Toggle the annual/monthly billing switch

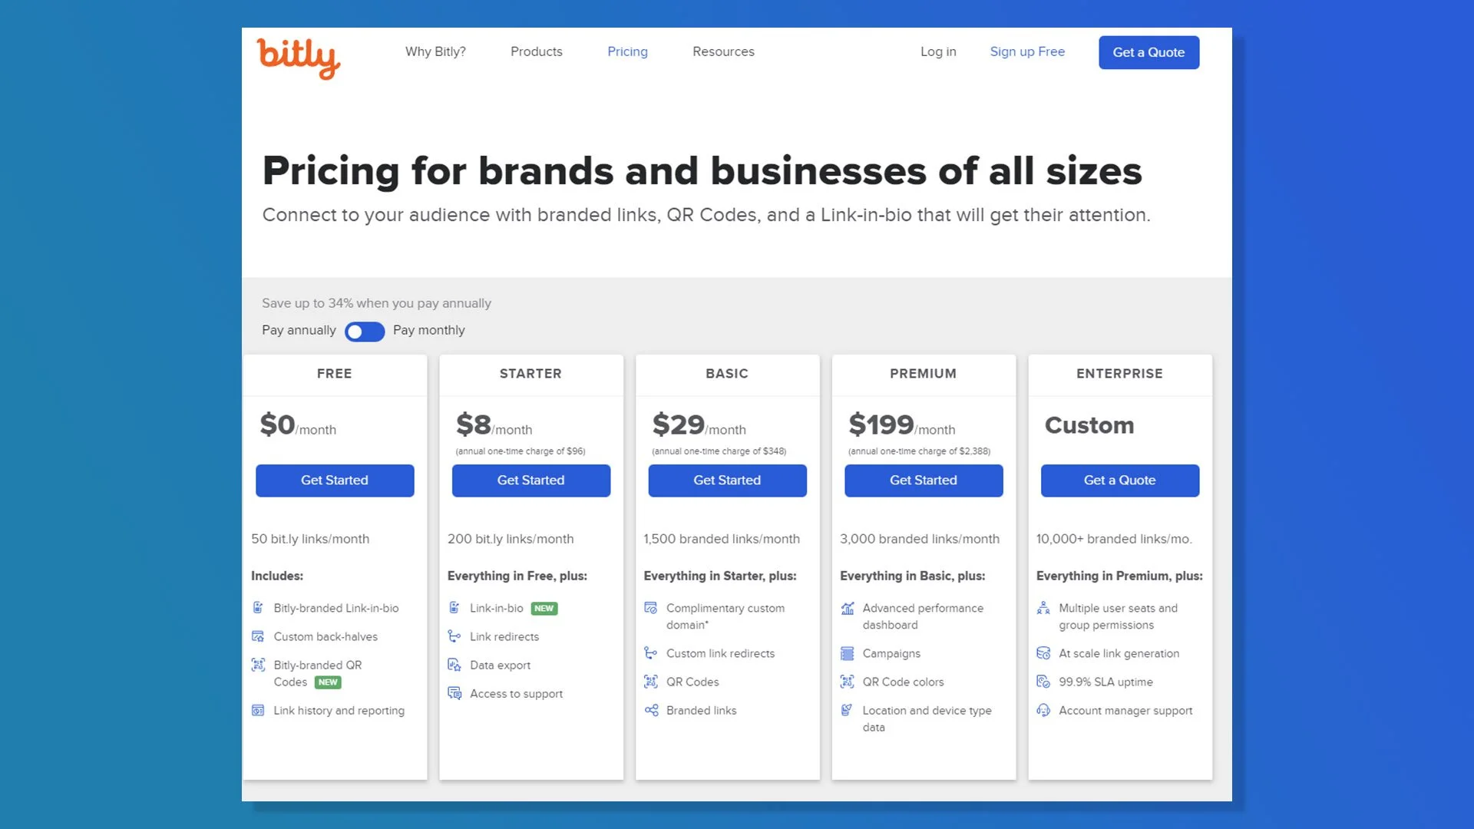coord(365,332)
